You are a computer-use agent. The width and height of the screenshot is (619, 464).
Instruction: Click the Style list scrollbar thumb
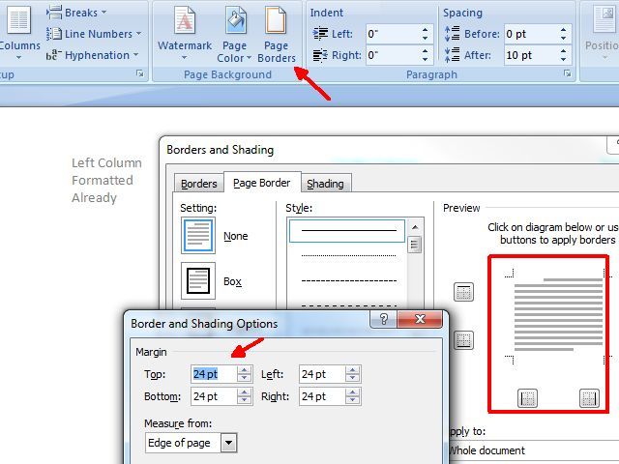tap(415, 245)
